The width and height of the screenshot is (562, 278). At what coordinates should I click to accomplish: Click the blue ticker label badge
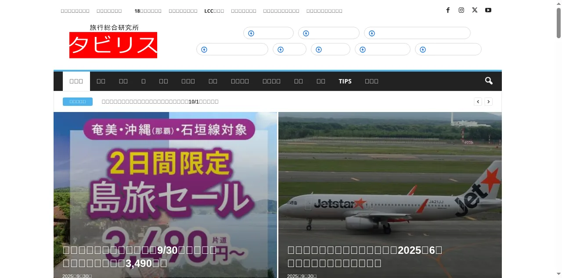[78, 101]
